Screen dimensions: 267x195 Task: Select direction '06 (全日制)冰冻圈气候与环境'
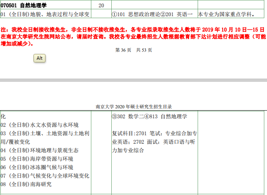[37, 167]
